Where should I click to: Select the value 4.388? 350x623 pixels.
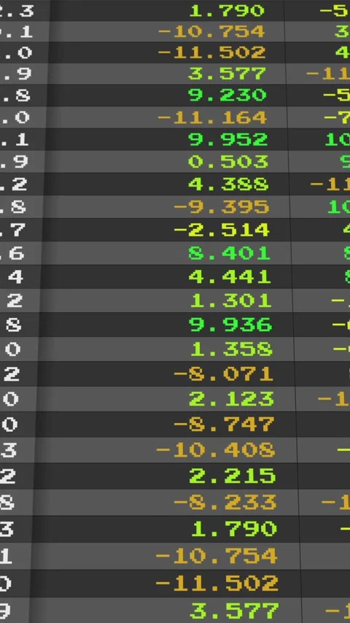(228, 185)
